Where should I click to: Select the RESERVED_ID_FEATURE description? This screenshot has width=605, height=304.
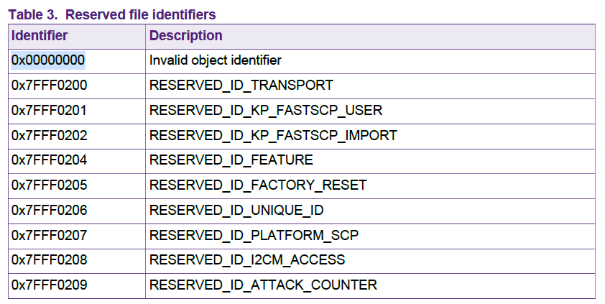(231, 160)
